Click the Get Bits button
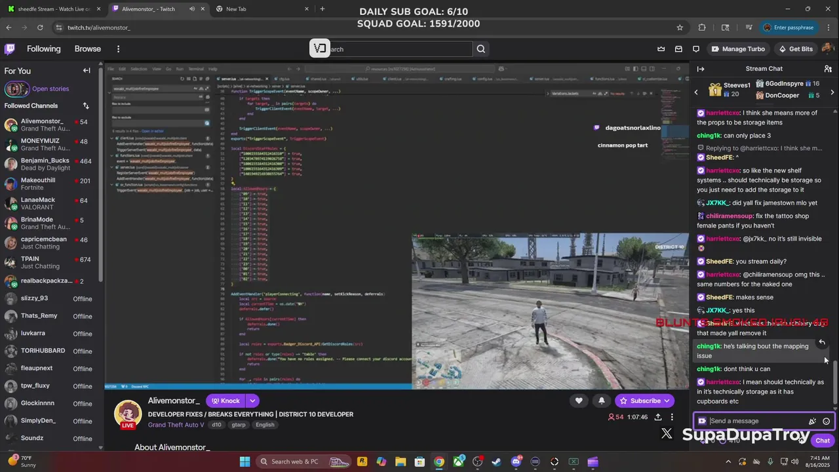 click(795, 49)
